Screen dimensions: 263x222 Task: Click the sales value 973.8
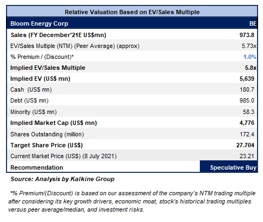pos(247,35)
